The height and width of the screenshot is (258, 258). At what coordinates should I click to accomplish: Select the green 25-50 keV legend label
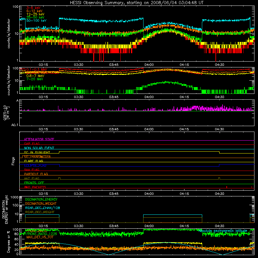coord(35,17)
